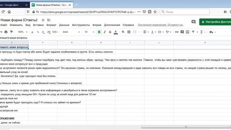This screenshot has height=130, width=231.
Task: Toggle strikethrough formatting
Action: (110, 32)
